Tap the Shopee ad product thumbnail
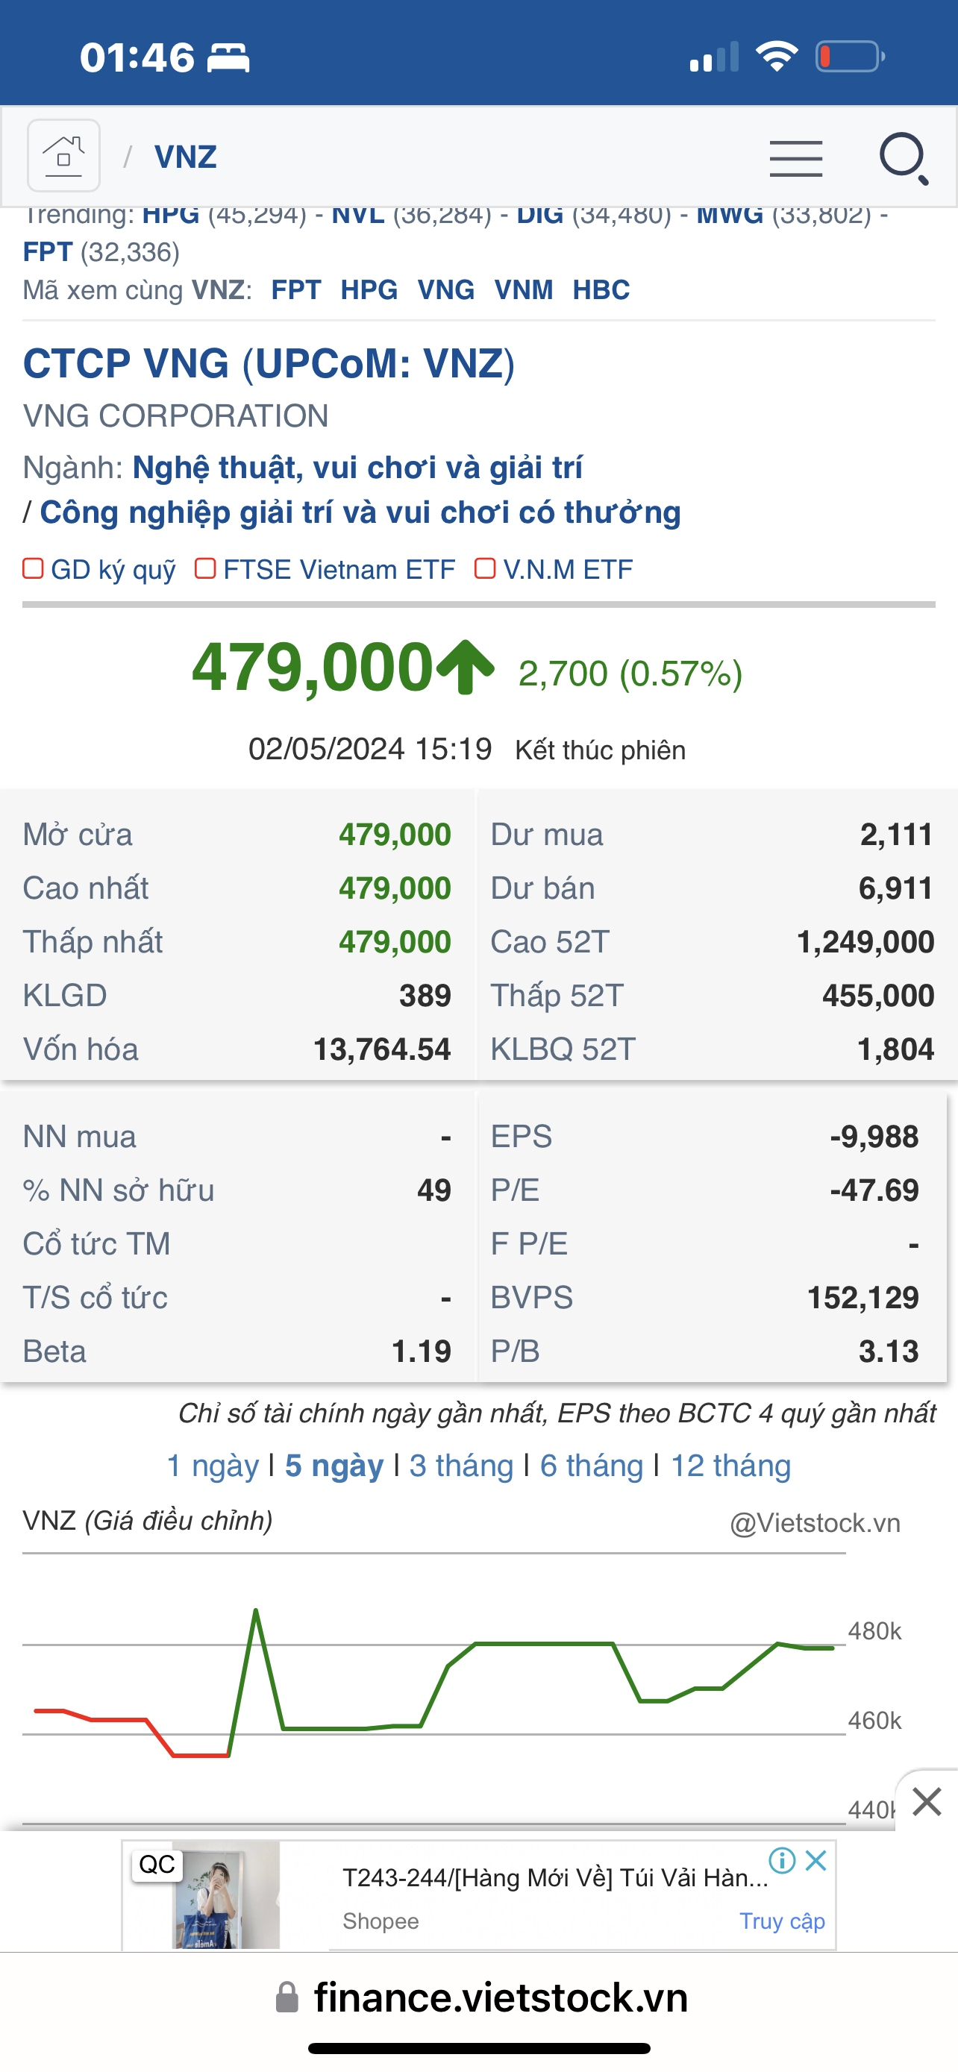This screenshot has height=2072, width=958. tap(227, 1894)
